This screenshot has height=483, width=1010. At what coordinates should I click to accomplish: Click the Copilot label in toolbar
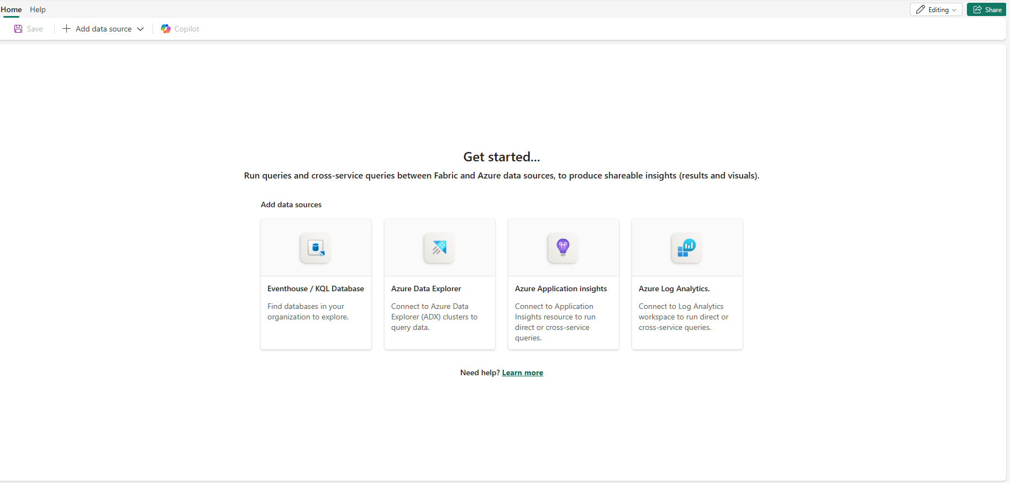coord(187,29)
